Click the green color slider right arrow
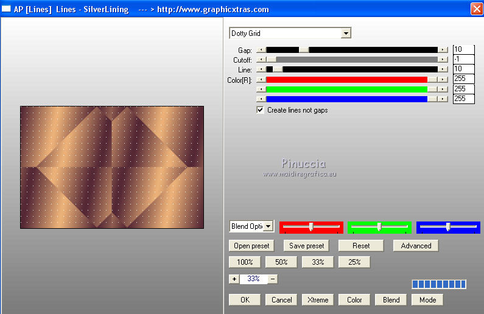Viewport: 484px width, 314px height. click(x=443, y=89)
